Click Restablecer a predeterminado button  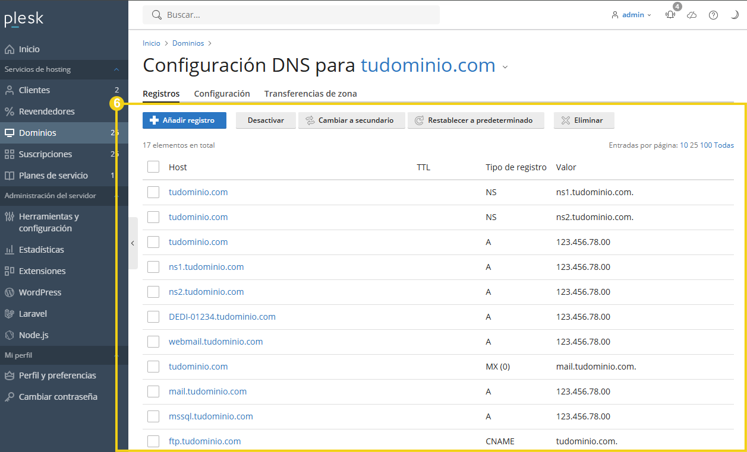(x=476, y=120)
